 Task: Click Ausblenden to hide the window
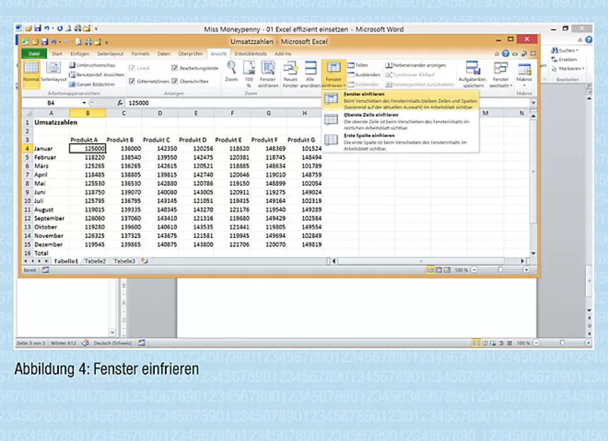364,75
